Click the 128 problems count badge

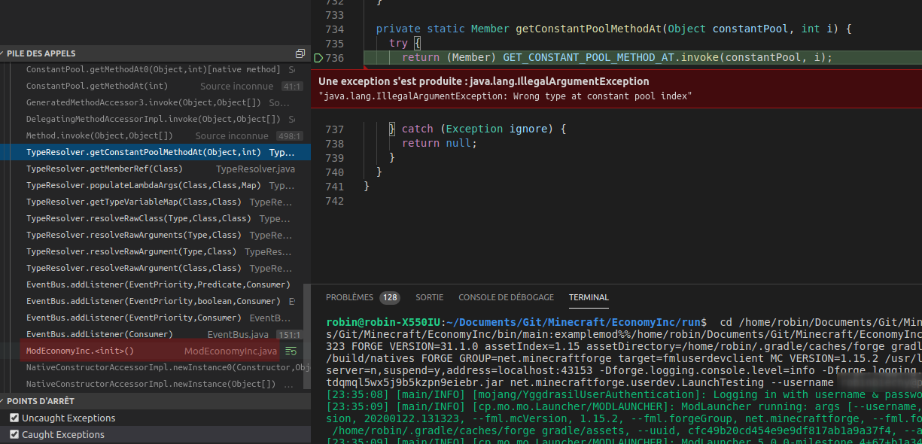[x=389, y=297]
